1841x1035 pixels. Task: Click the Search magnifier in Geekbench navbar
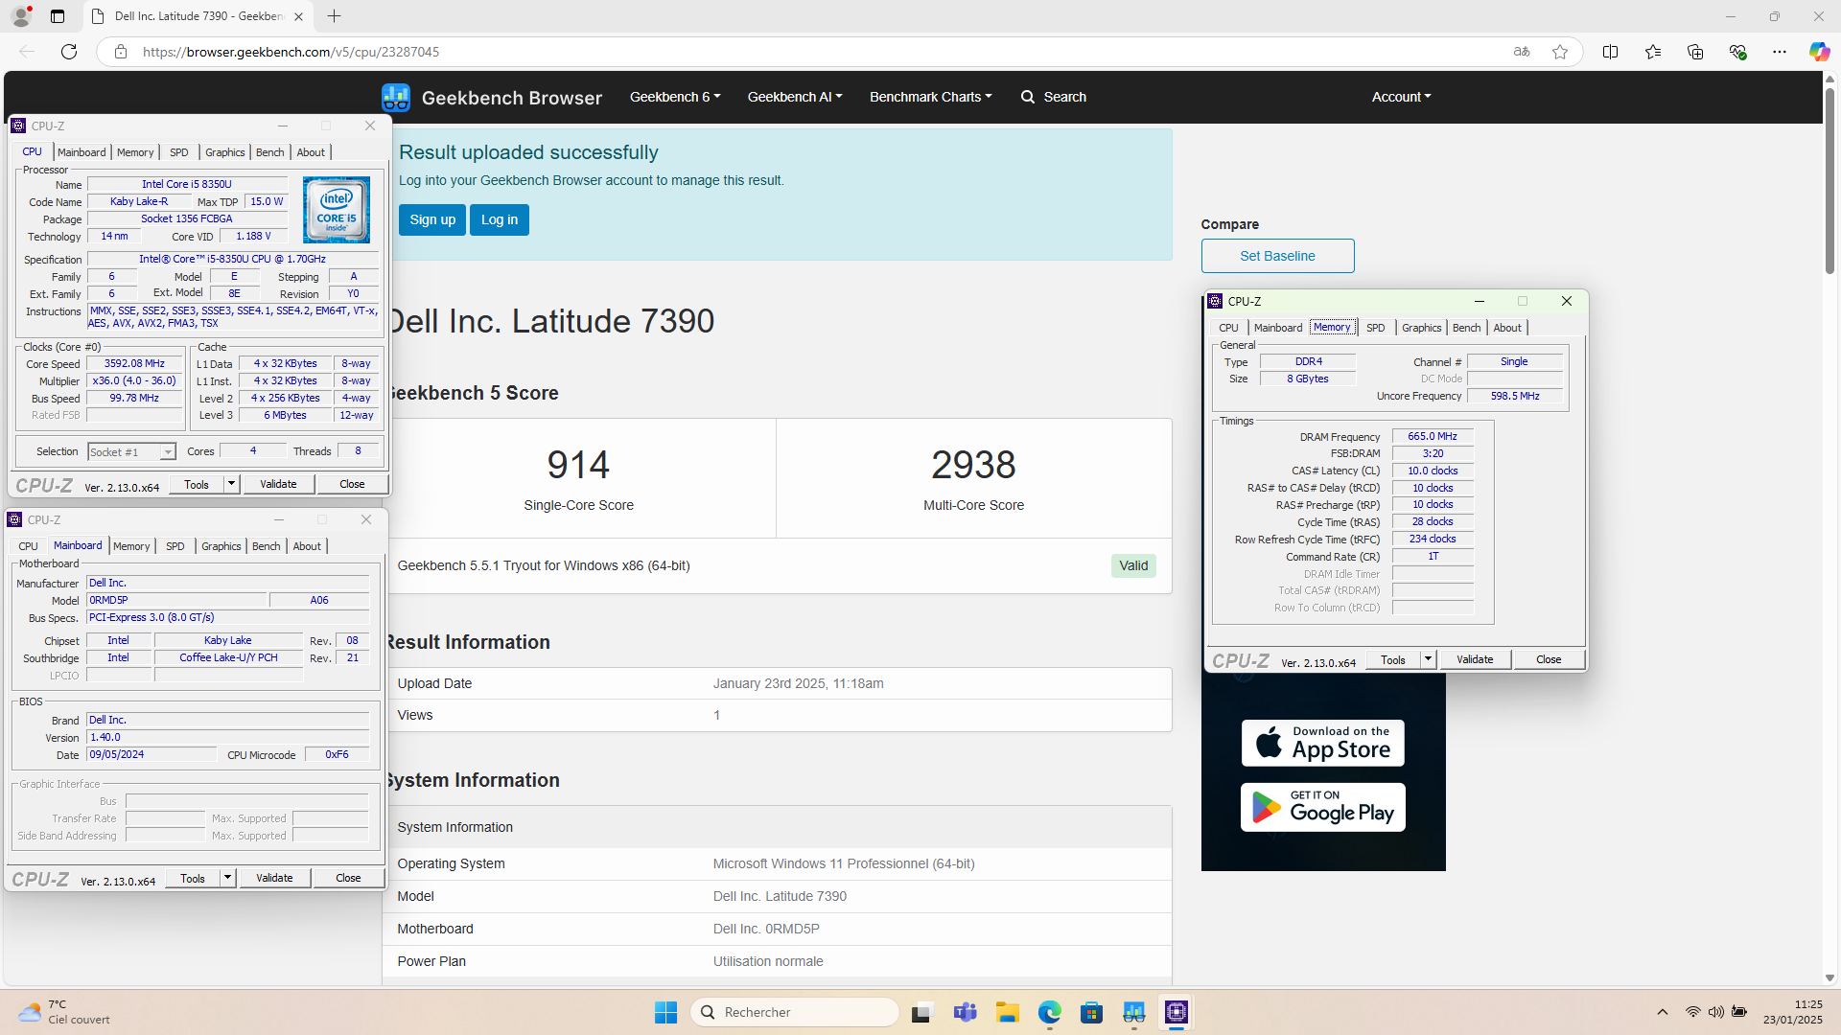[1028, 97]
